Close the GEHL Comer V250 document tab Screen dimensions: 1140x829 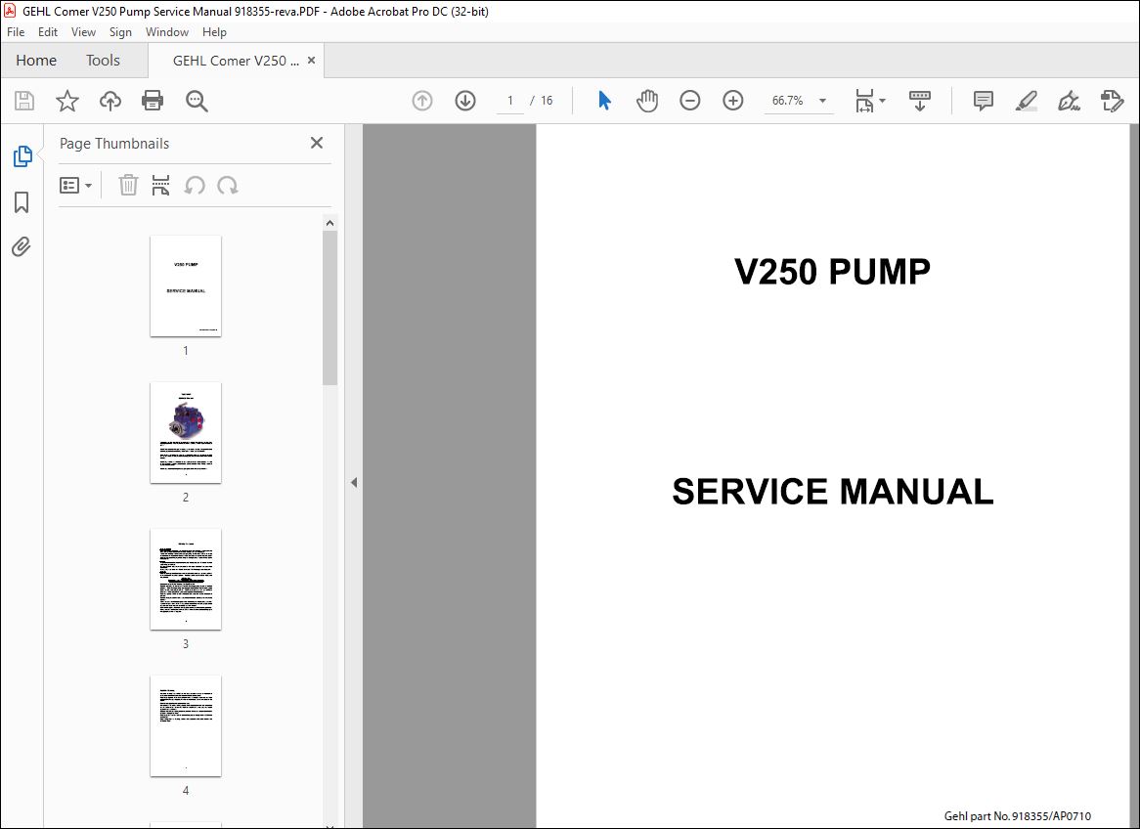311,61
